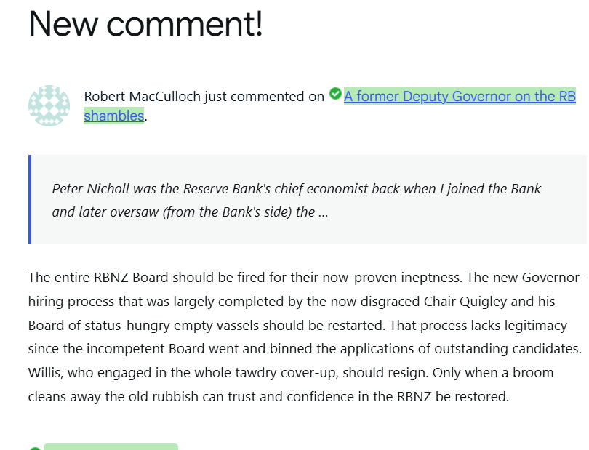Open the 'A former Deputy Governor' post link
The image size is (589, 450).
[460, 96]
